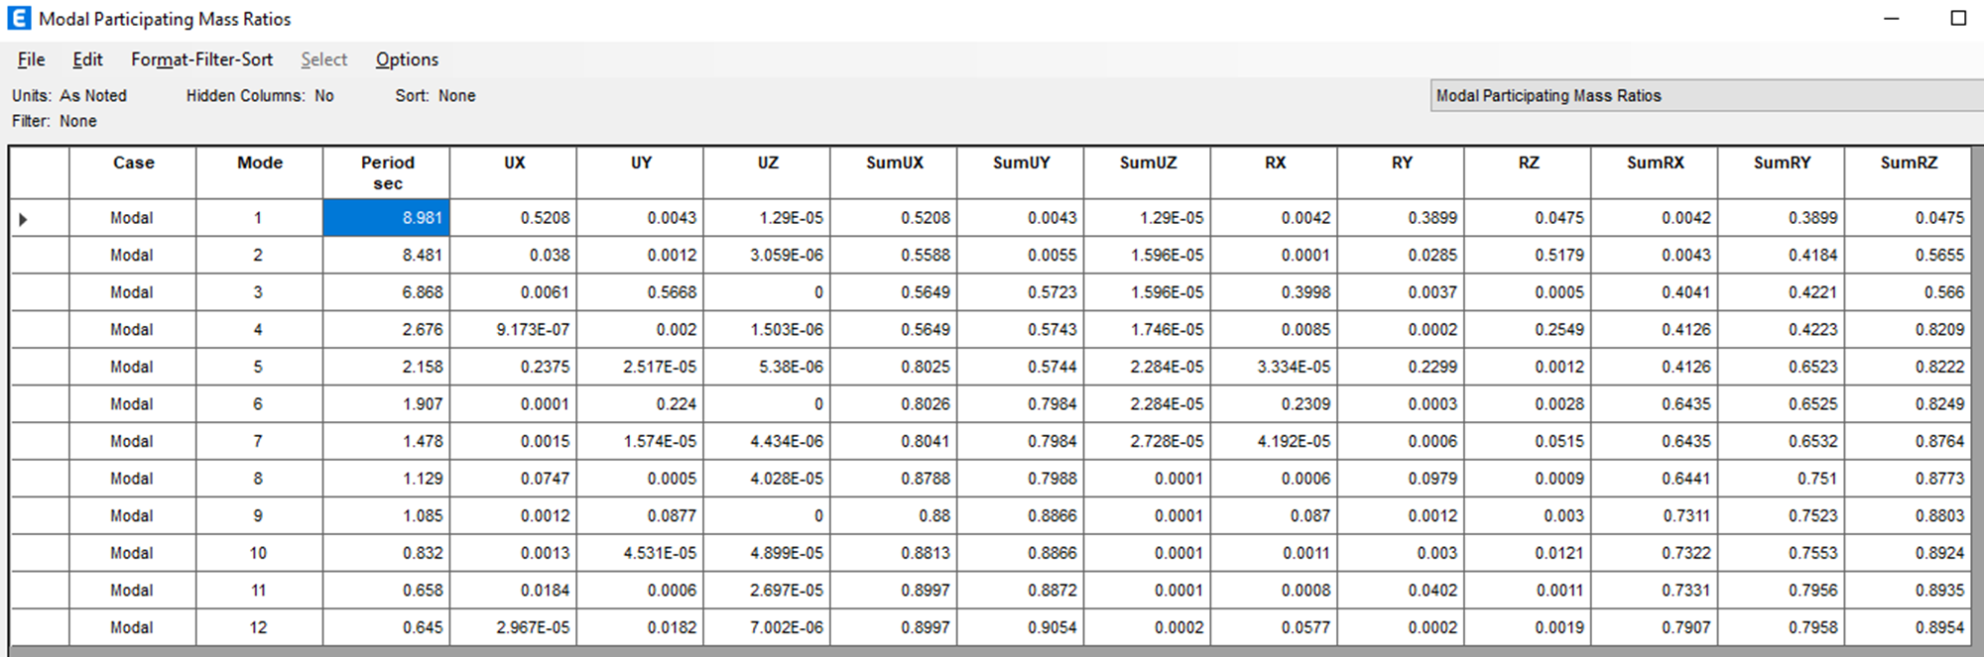Click the horizontal scrollbar below the table
Viewport: 1984px width, 657px height.
[x=992, y=651]
